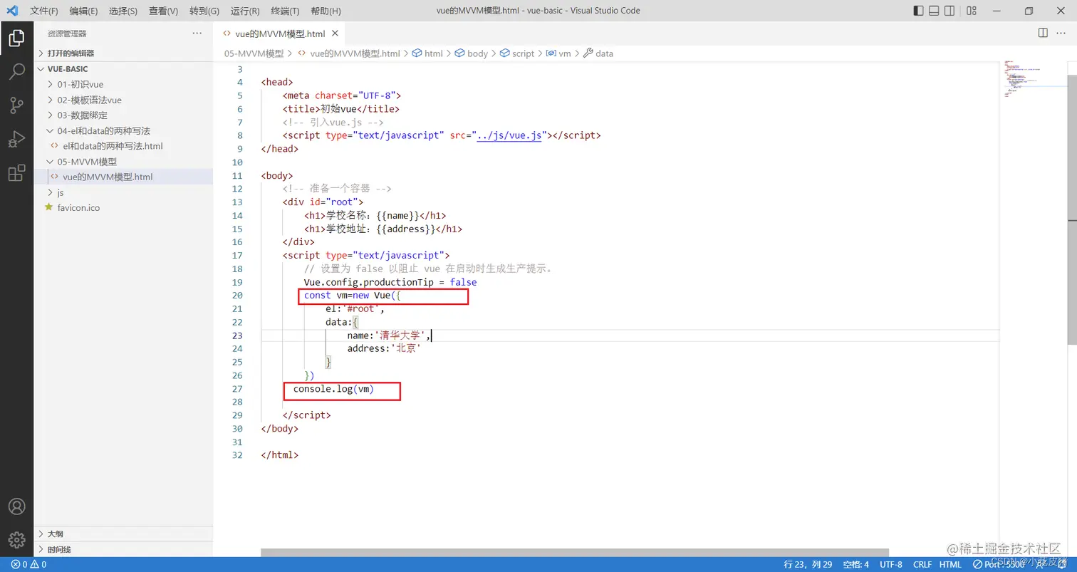1077x572 pixels.
Task: Toggle the bottom panel layout button
Action: pos(934,11)
